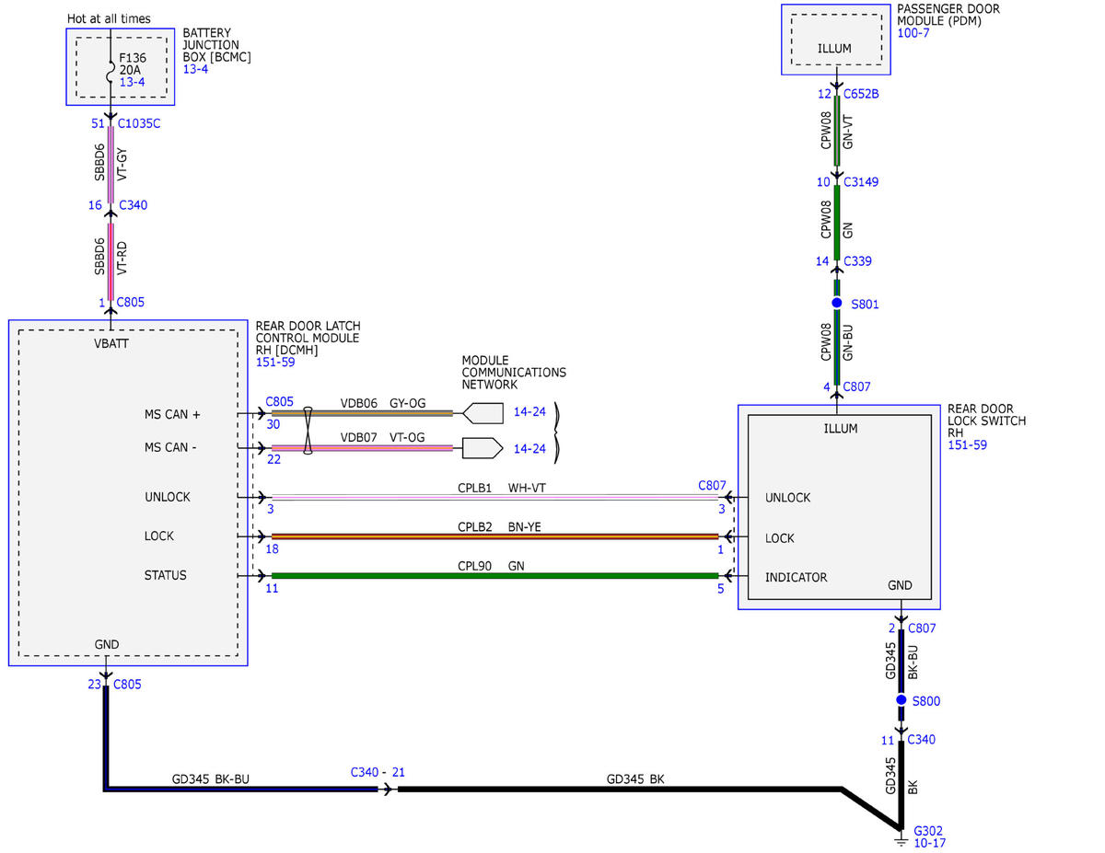
Task: Click the S801 blue splice dot
Action: [x=837, y=303]
